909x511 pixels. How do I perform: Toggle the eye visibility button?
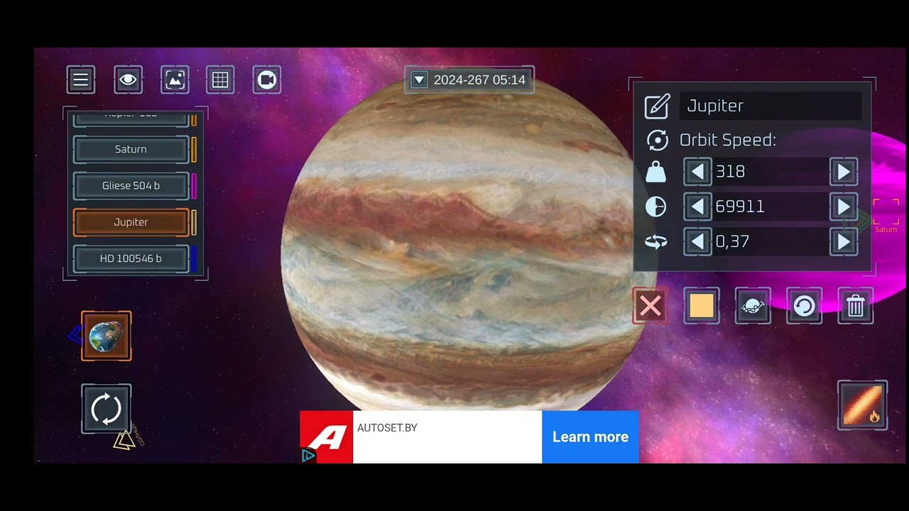click(128, 80)
